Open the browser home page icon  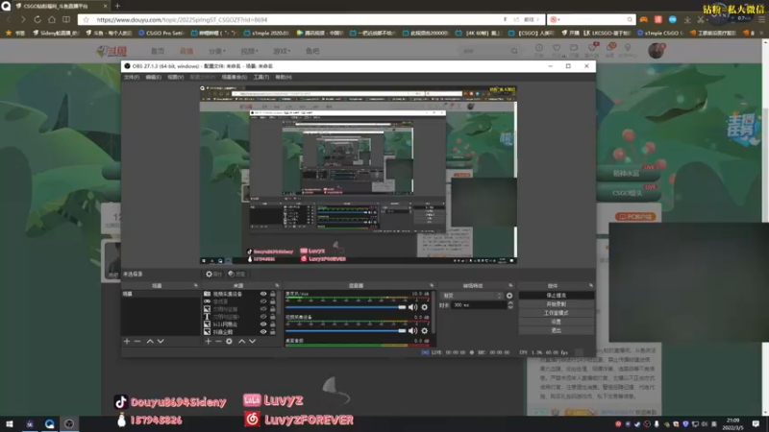52,19
